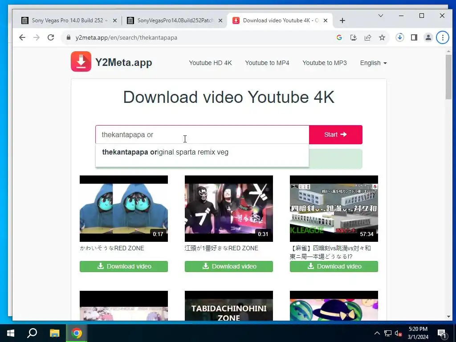Click the muted volume tray icon
Screen dimensions: 456x342
point(399,333)
